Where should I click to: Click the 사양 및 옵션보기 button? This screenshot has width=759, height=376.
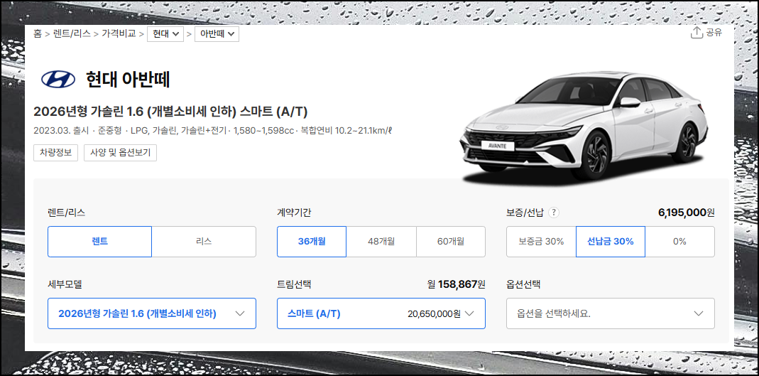120,153
